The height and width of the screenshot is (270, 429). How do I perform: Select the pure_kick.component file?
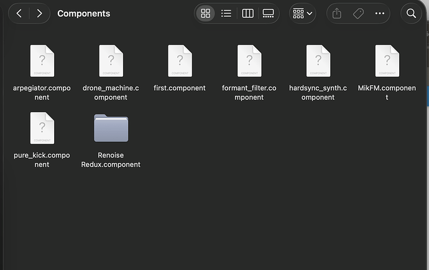(42, 129)
